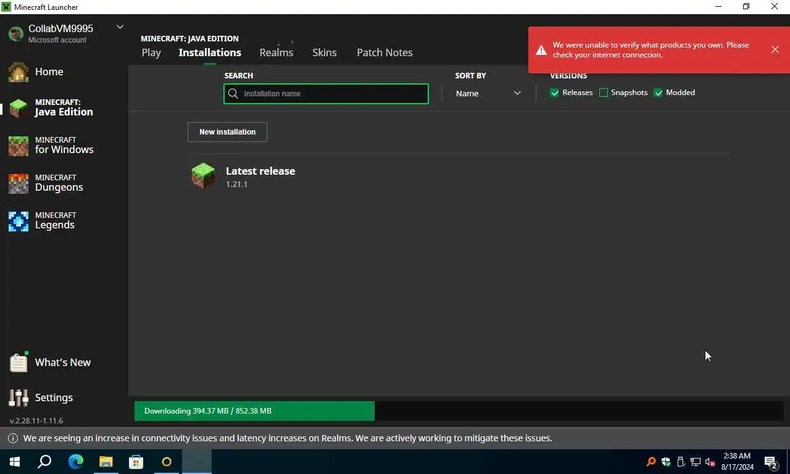Launch Microsoft Edge from taskbar
This screenshot has height=474, width=790.
coord(75,462)
